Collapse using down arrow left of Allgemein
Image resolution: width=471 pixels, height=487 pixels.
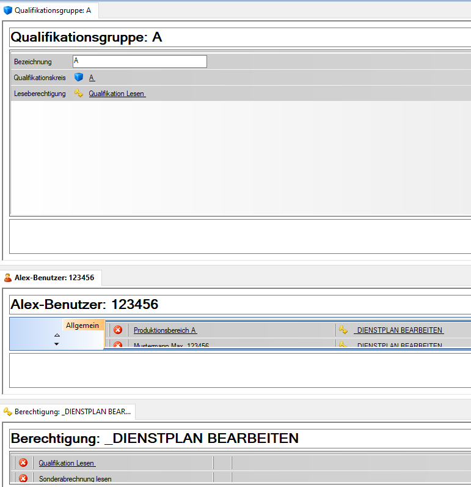[x=57, y=344]
